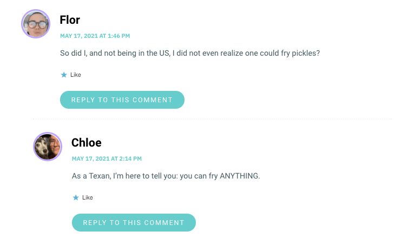402x238 pixels.
Task: Click the word 'Texan' in Chloe's reply
Action: point(100,176)
